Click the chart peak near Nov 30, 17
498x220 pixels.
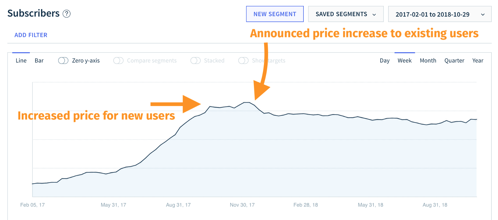click(247, 102)
